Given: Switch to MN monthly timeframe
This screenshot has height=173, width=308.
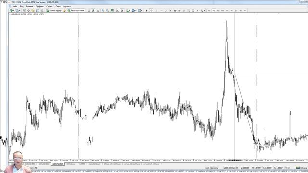Looking at the screenshot, I should [245, 11].
